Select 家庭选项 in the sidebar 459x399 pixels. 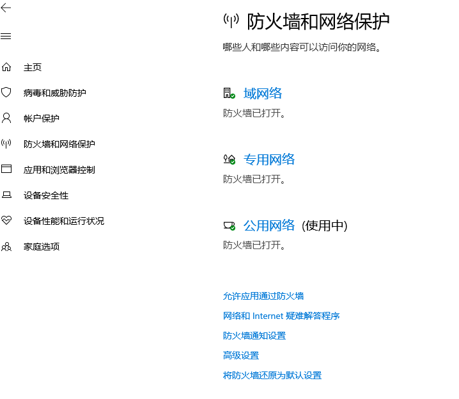click(x=42, y=247)
